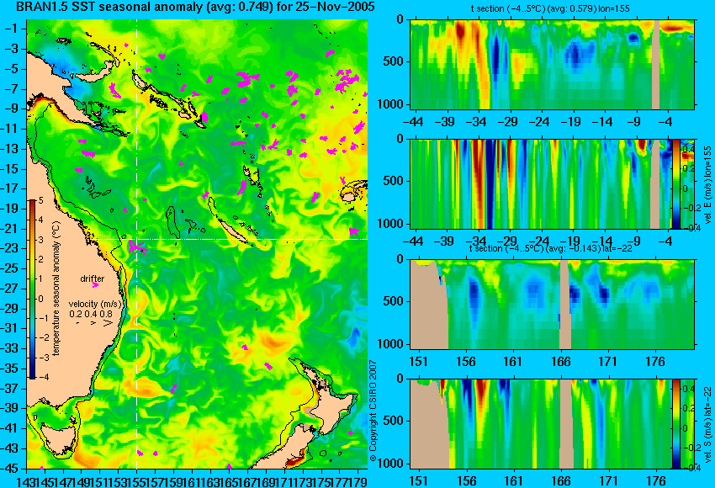This screenshot has width=715, height=488.
Task: Click the medium velocity arrow under 0.4
Action: 93,323
